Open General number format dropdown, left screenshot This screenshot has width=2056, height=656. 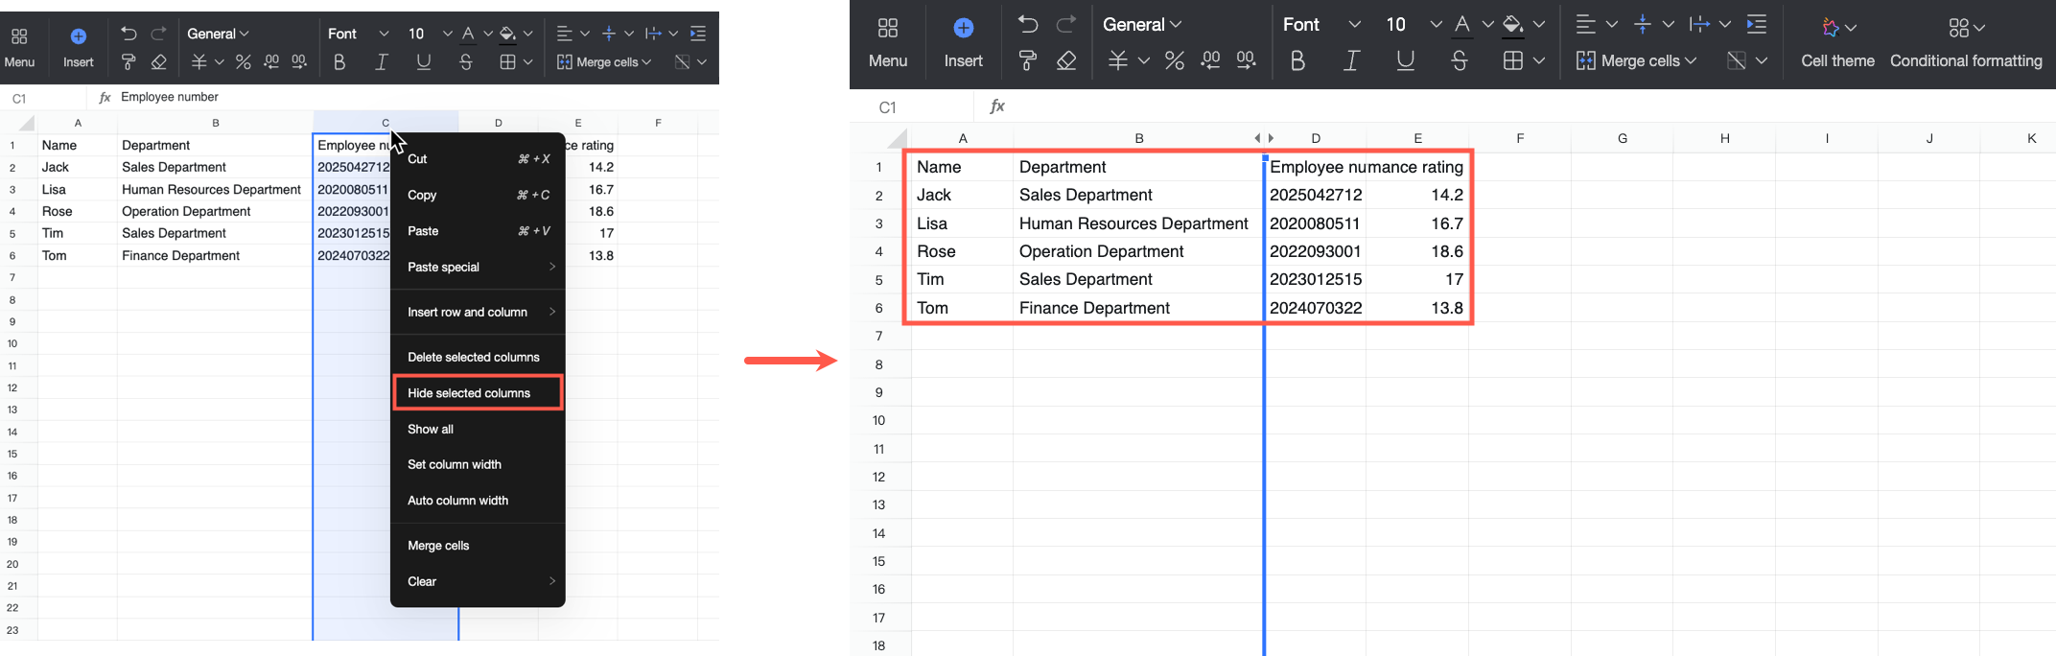coord(218,34)
